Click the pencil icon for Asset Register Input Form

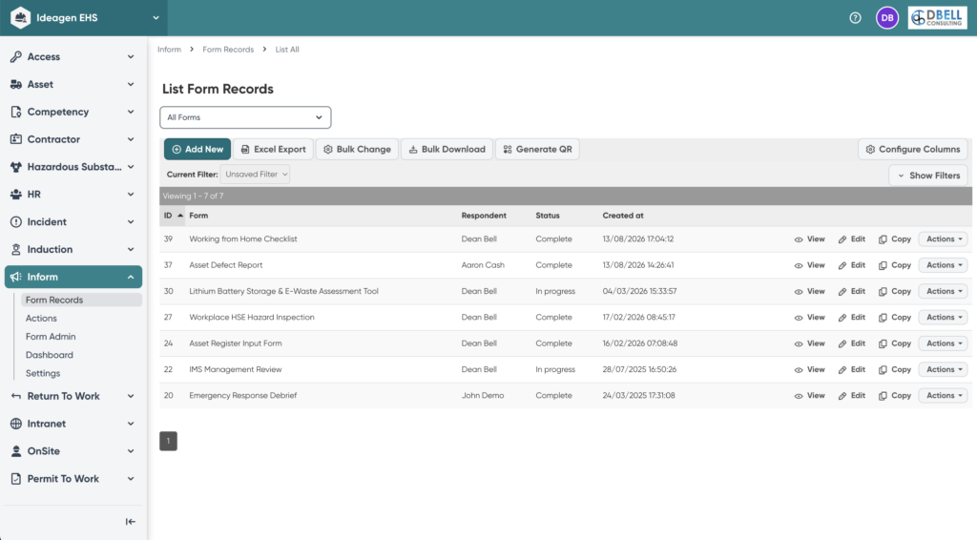click(842, 343)
